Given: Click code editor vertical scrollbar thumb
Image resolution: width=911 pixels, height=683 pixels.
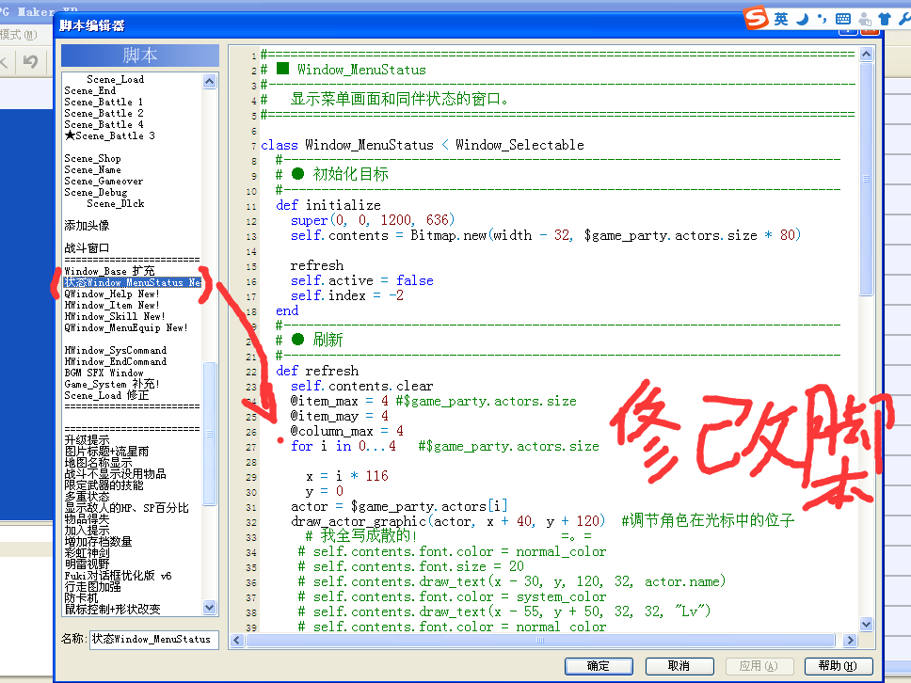Looking at the screenshot, I should (866, 180).
